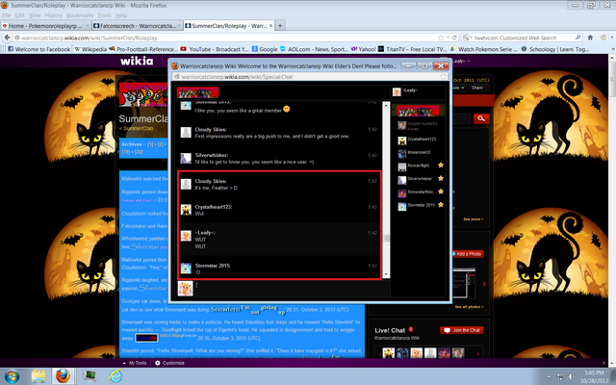Switch to the Home - Pokemonroleplayrp tab
616x385 pixels.
click(x=45, y=26)
